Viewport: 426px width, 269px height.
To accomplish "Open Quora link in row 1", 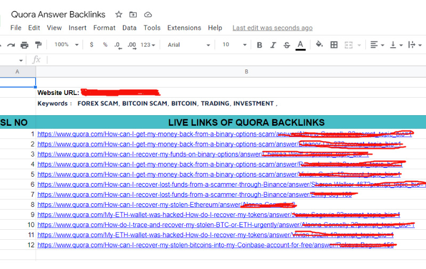I will pyautogui.click(x=225, y=134).
